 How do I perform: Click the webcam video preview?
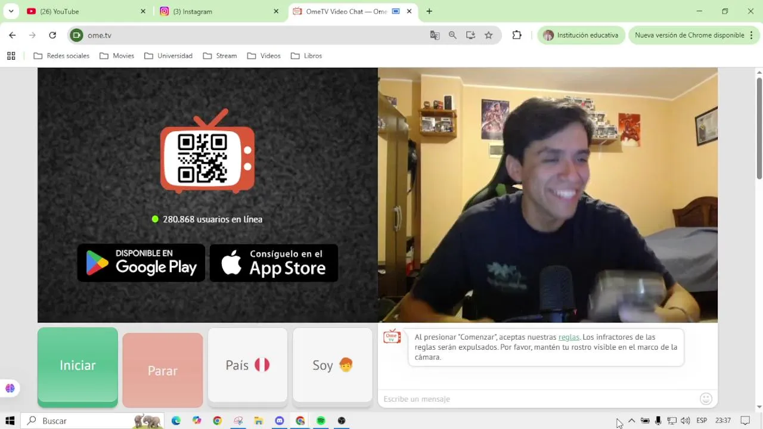tap(548, 195)
